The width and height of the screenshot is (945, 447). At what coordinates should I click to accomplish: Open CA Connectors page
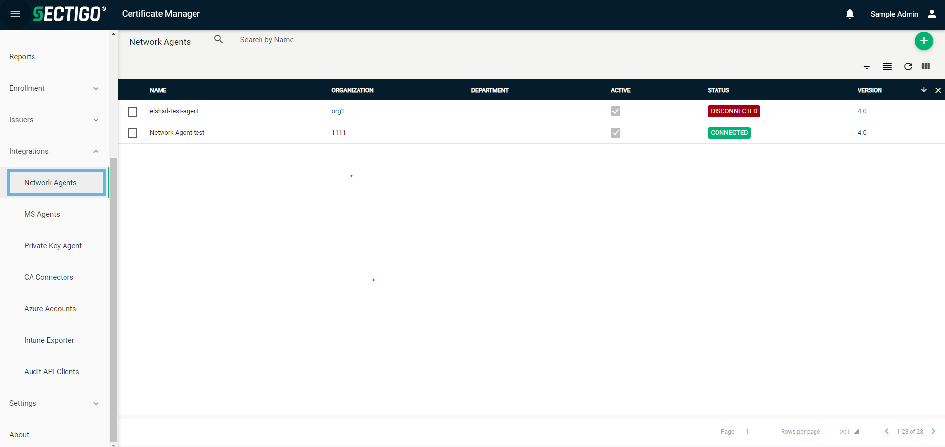pos(49,277)
